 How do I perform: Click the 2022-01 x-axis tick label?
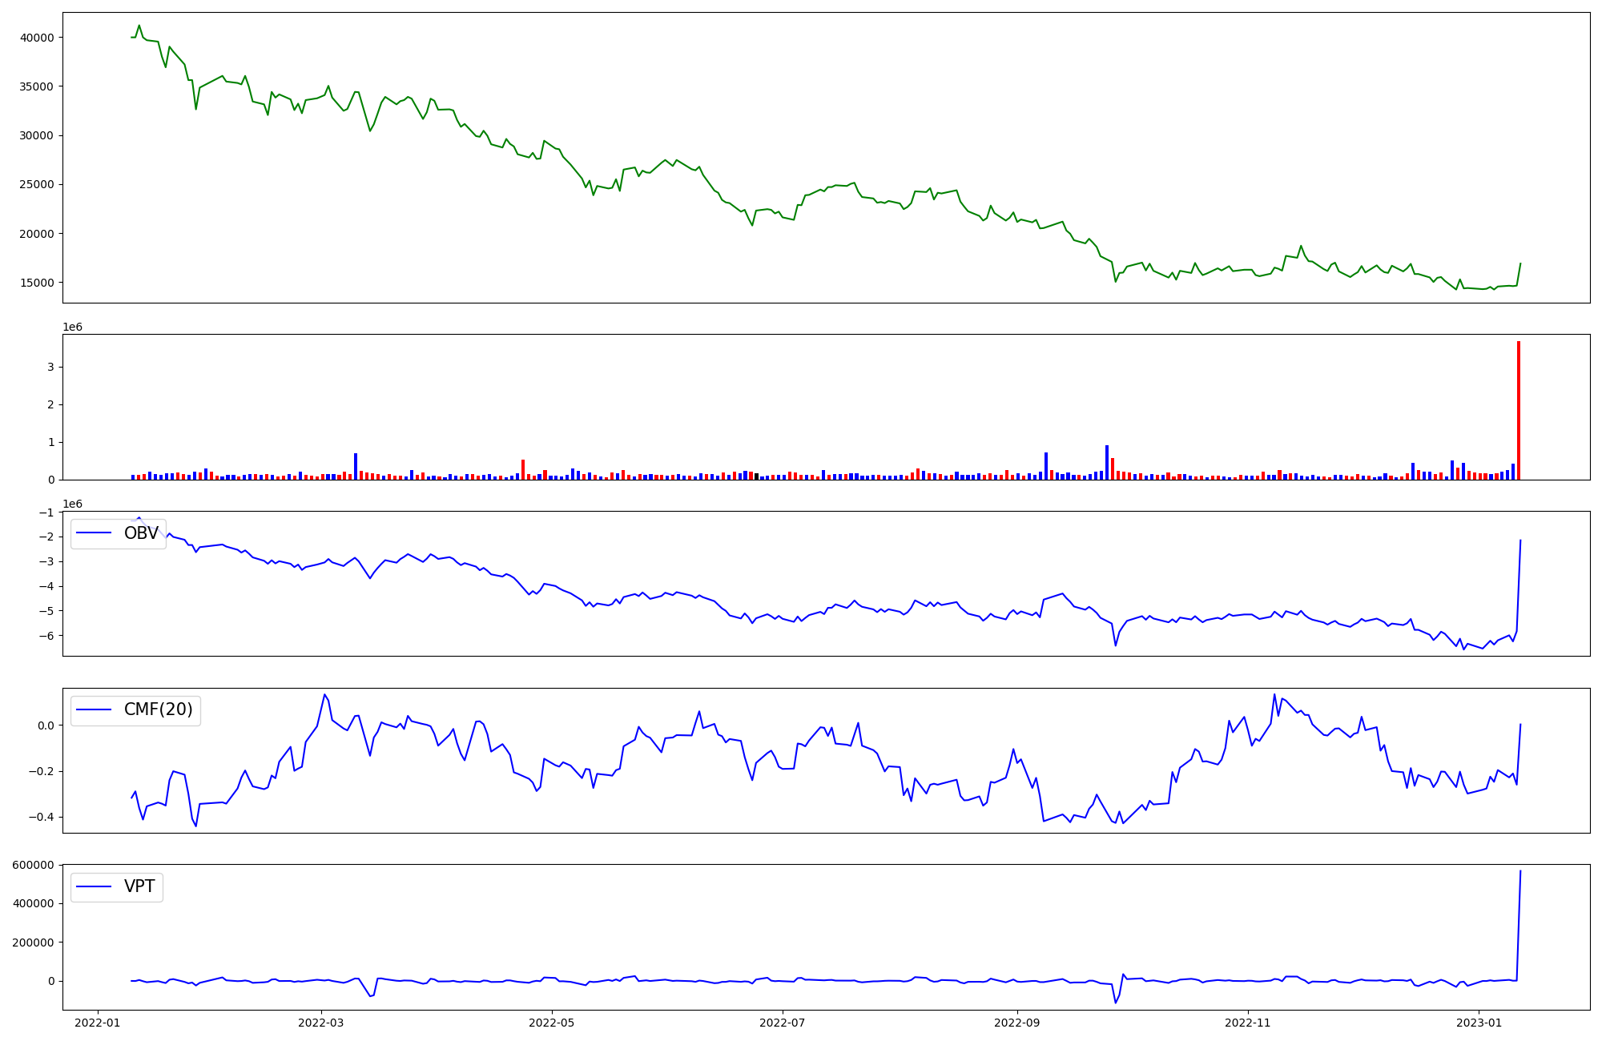click(98, 1023)
